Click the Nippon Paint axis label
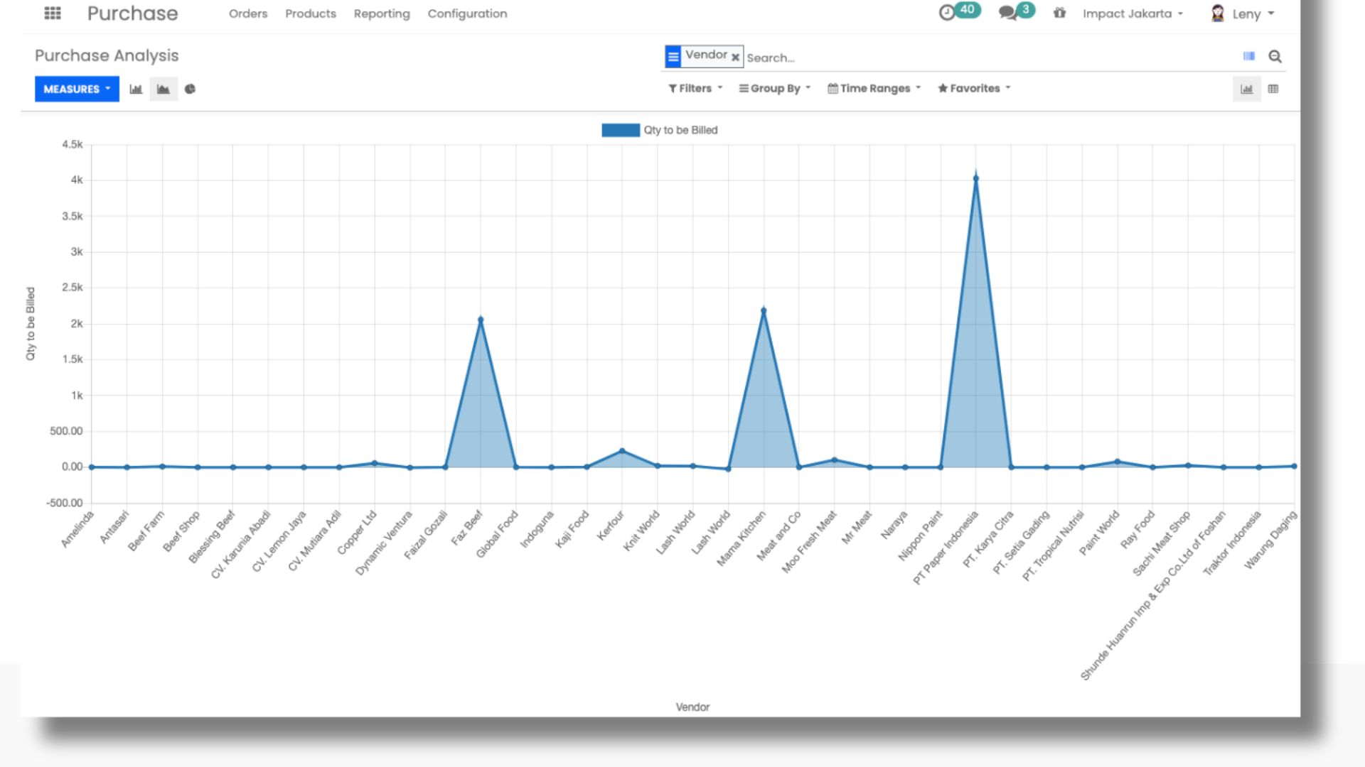The image size is (1365, 767). click(x=920, y=535)
